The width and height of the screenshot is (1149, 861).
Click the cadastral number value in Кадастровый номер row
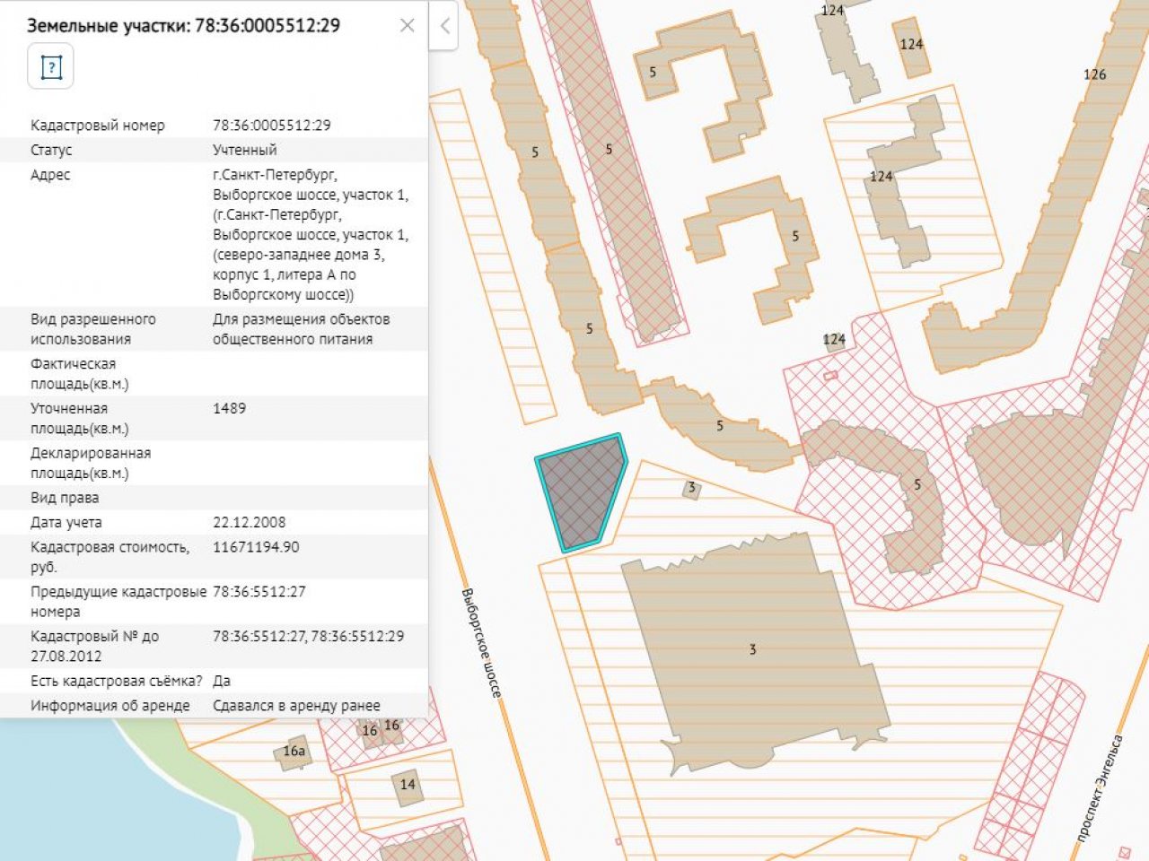coord(271,126)
